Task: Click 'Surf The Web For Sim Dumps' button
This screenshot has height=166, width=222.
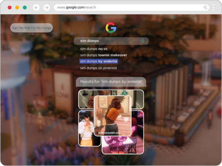Action: click(31, 28)
